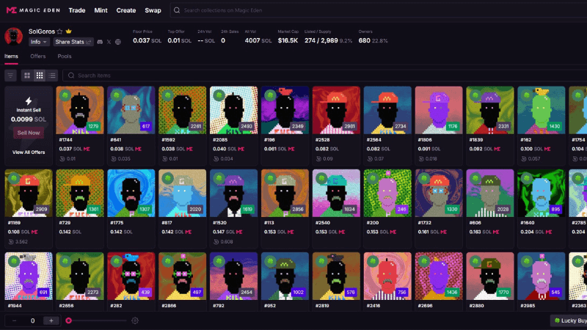The height and width of the screenshot is (330, 587).
Task: Open the SolGoros X profile icon
Action: 109,42
